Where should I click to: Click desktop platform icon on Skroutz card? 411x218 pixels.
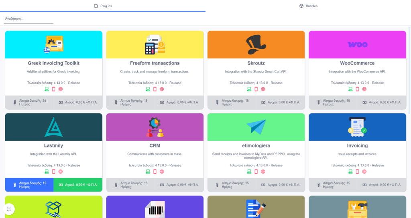249,89
